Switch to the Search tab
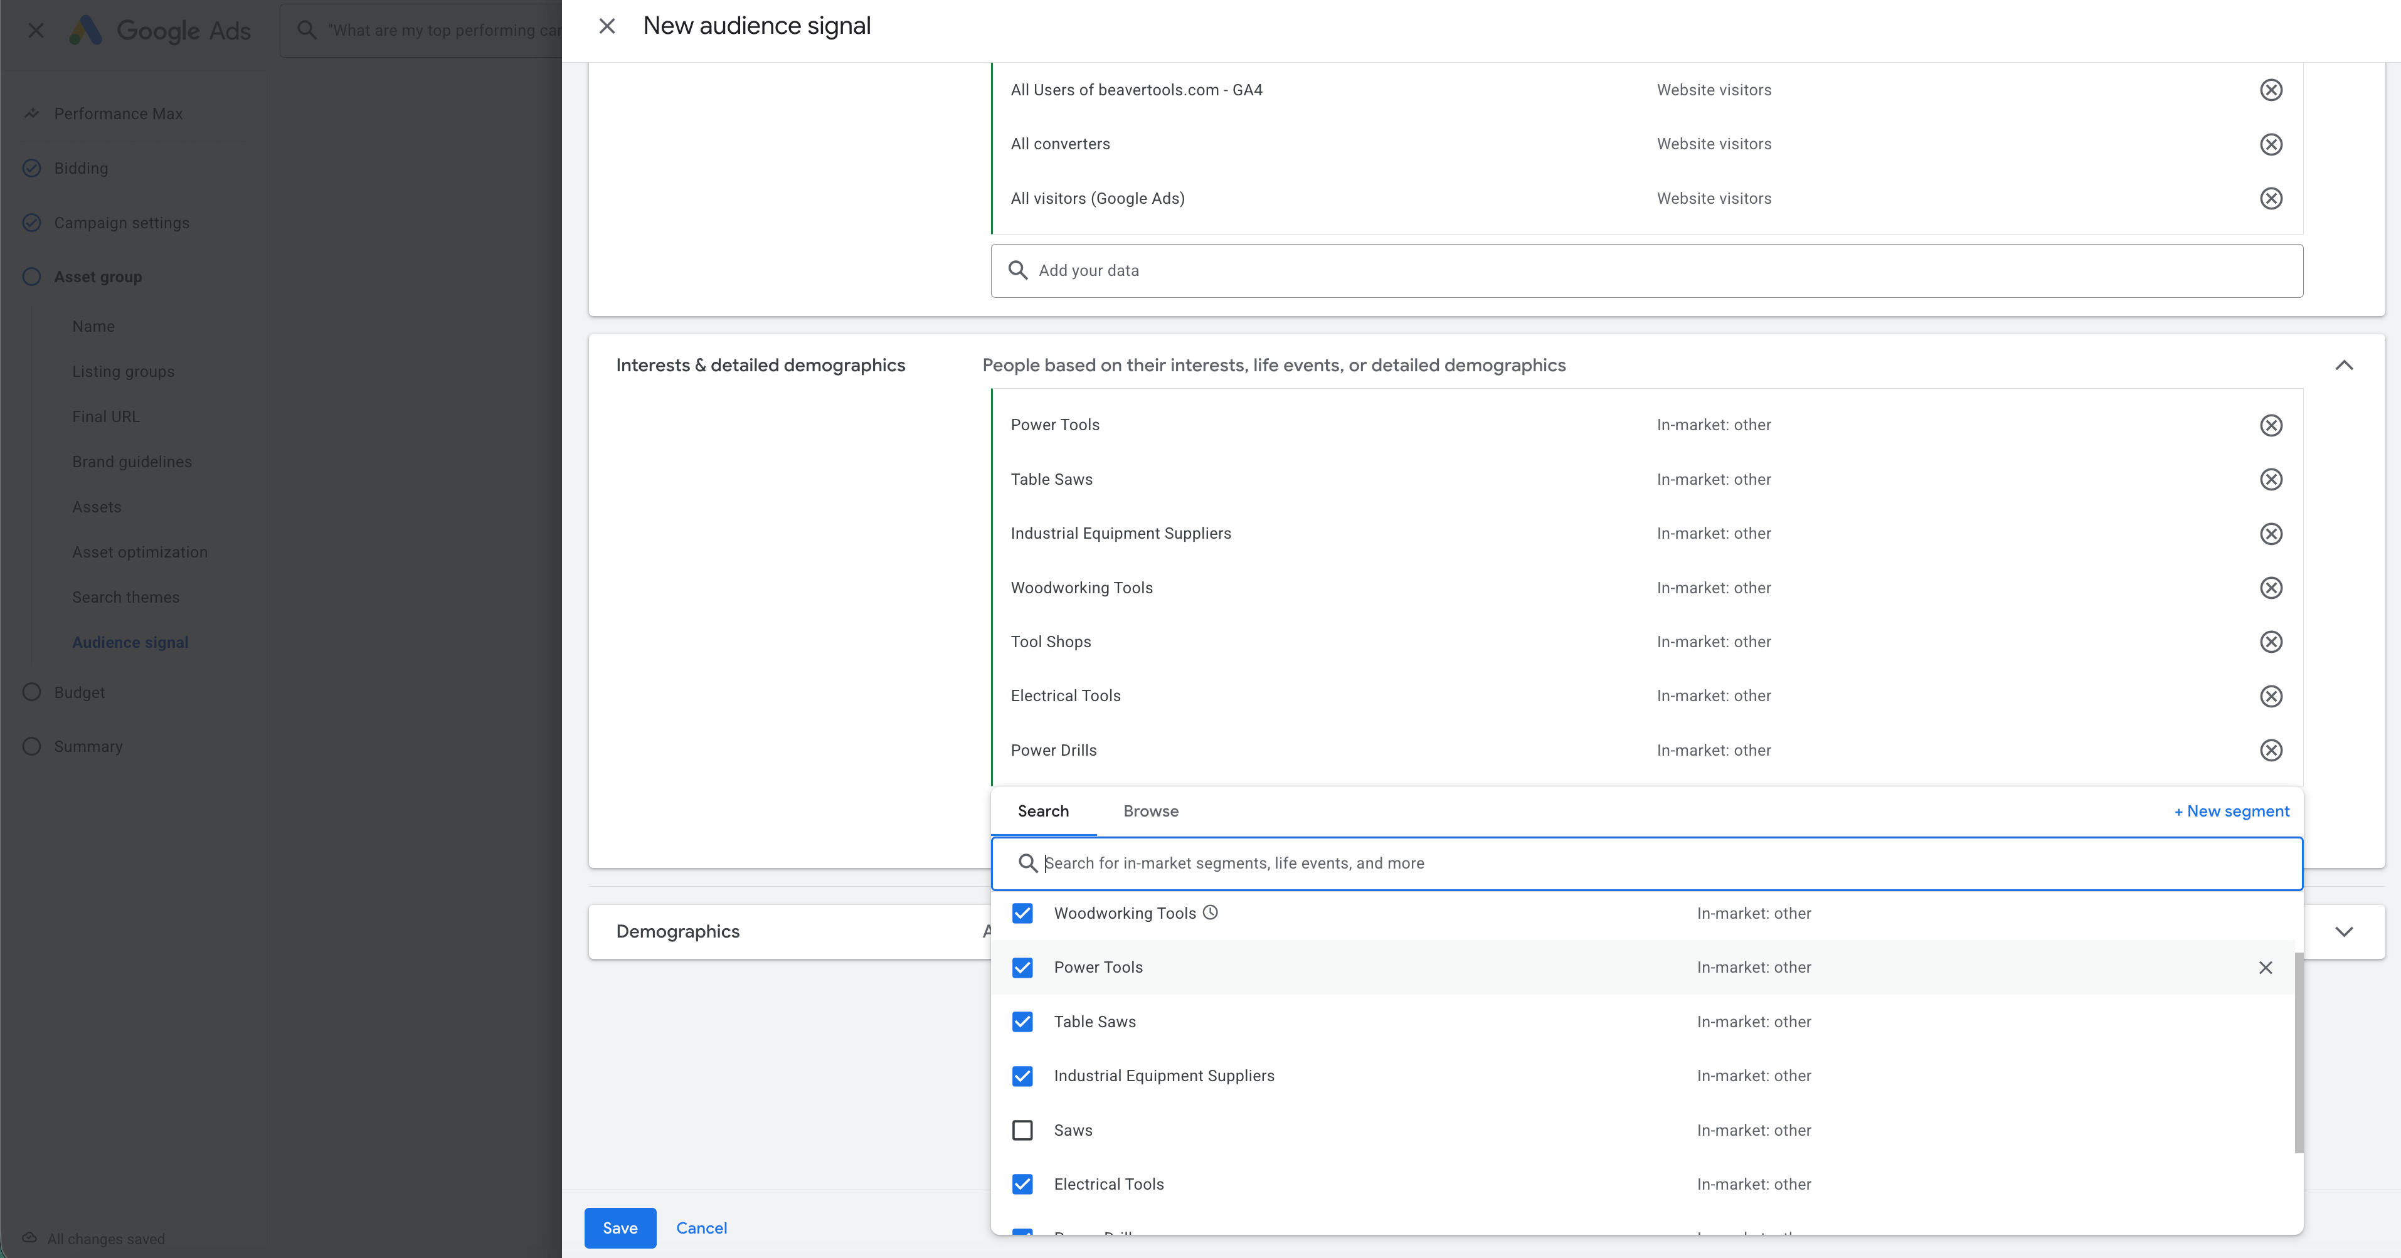The image size is (2401, 1258). pyautogui.click(x=1043, y=811)
